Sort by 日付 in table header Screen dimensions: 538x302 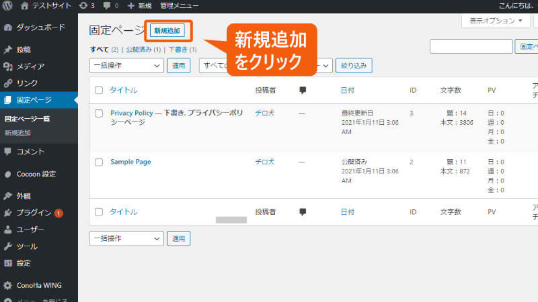pos(347,91)
